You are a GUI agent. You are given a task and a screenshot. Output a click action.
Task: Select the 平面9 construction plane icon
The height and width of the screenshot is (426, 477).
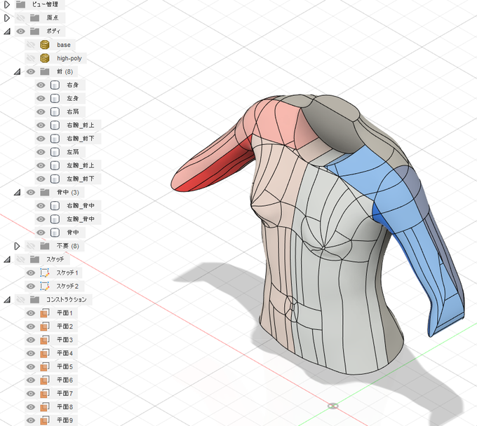coord(45,420)
